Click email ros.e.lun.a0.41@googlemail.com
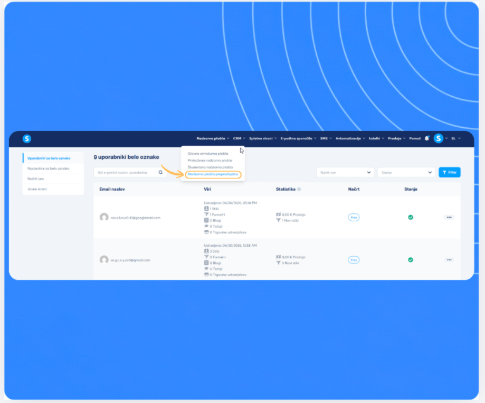Screen dimensions: 485x403 (x=136, y=218)
